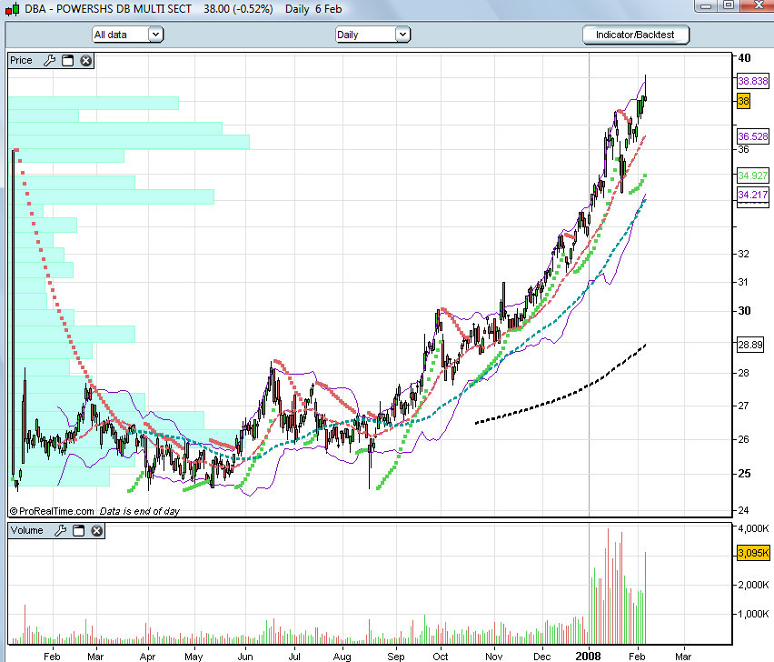Select the 38.838 upper band price label
The width and height of the screenshot is (774, 662).
[753, 81]
